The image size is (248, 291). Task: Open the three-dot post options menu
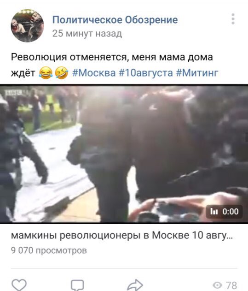[233, 19]
